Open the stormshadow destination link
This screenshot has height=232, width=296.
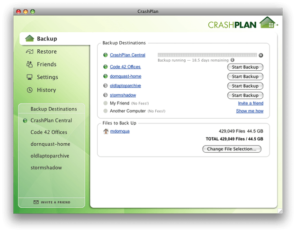(x=123, y=95)
